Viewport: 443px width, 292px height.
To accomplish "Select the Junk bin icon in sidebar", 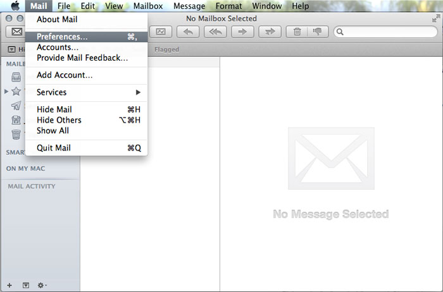I will click(x=16, y=120).
